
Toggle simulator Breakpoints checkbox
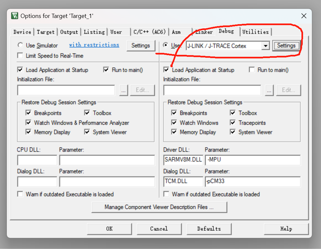28,113
